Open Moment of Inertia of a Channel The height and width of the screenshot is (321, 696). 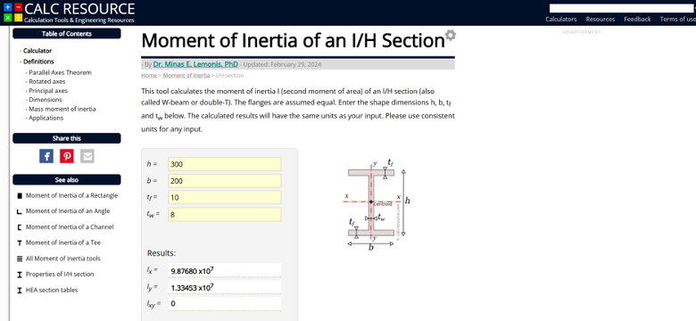coord(70,227)
